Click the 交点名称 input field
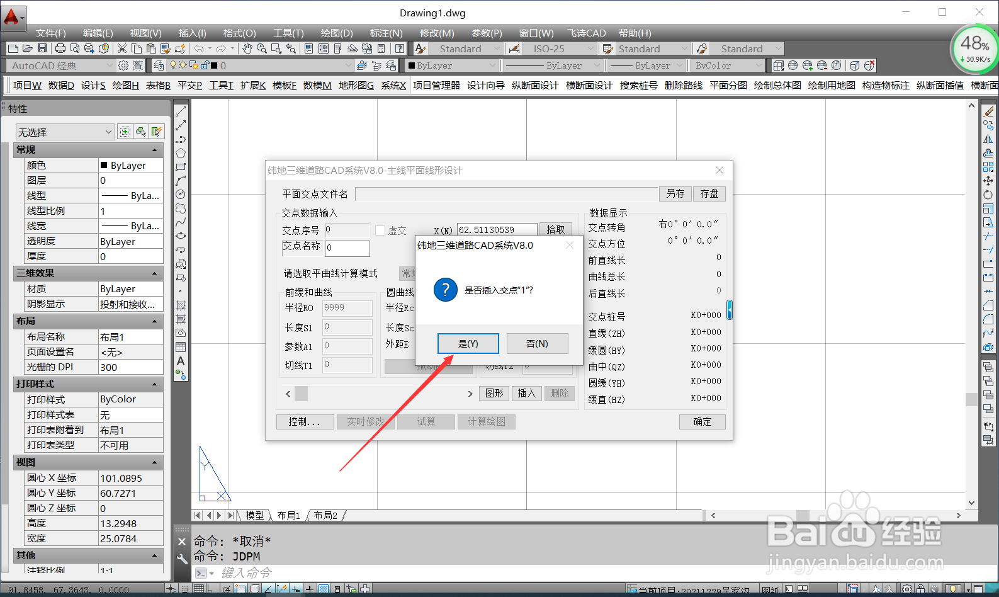Screen dimensions: 999x597 click(347, 248)
